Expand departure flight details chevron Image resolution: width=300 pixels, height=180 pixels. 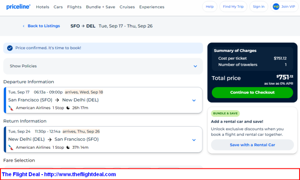click(194, 100)
